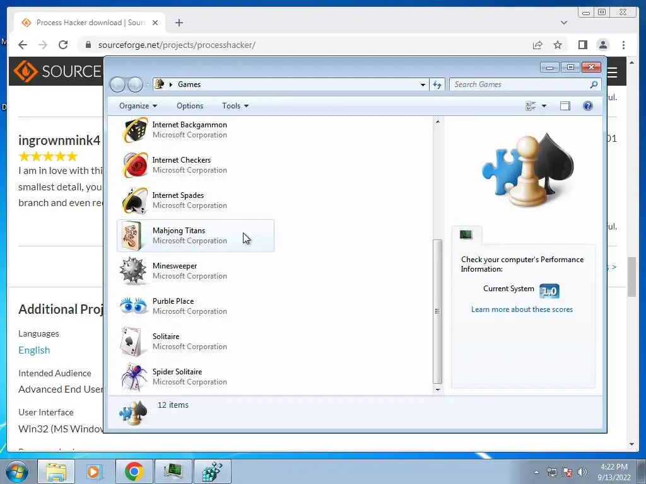Show hidden tray icons arrow
This screenshot has width=646, height=484.
(536, 472)
